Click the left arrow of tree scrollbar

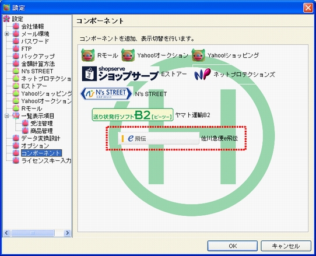click(6, 233)
